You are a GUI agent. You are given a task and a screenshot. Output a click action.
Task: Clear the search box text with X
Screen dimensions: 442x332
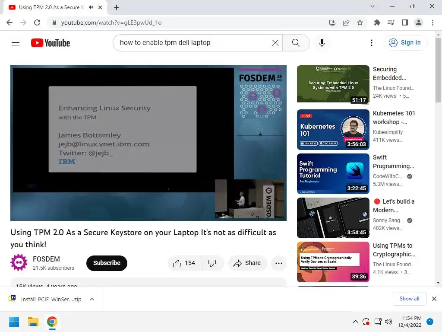click(x=275, y=43)
